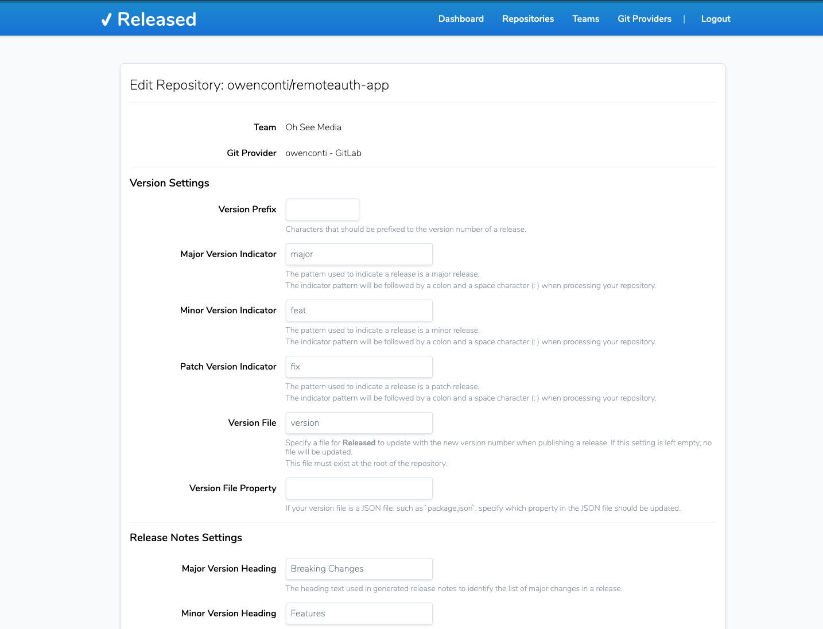Click the Team label
Screen dimensions: 823x629
pos(265,127)
